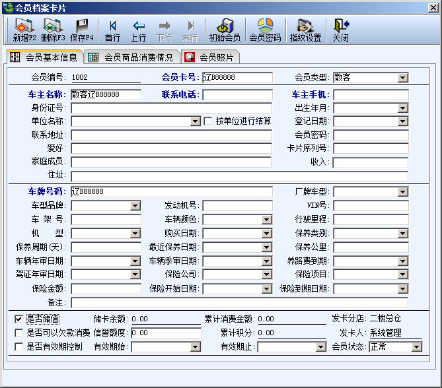Switch to 会员照片 tab
442x388 pixels.
click(210, 57)
